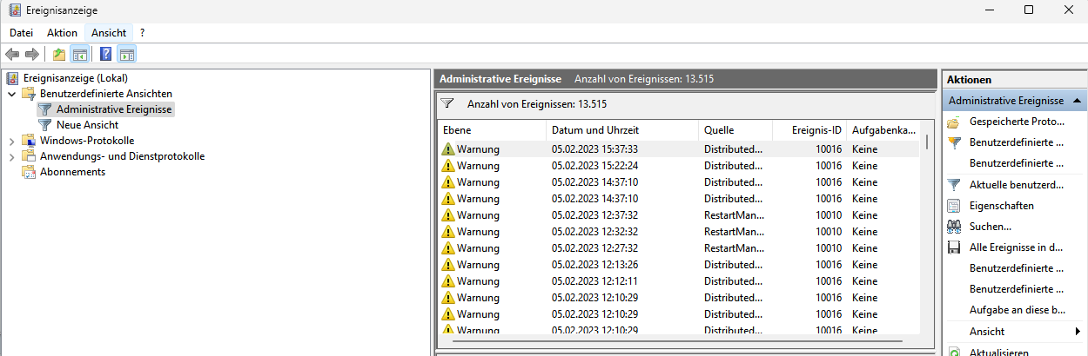Click the up-one-level folder toolbar icon
The image size is (1088, 356).
(59, 55)
